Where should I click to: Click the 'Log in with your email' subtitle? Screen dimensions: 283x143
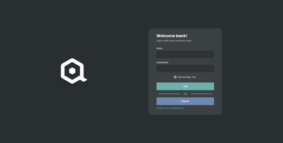coord(174,41)
